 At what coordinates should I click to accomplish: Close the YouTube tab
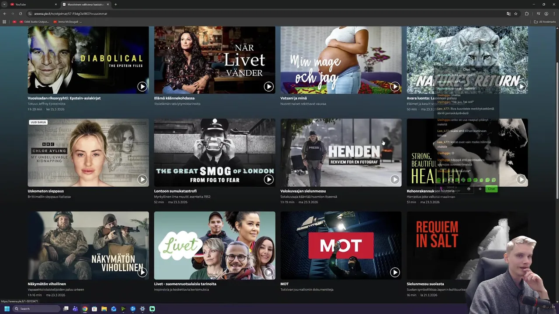tap(56, 4)
